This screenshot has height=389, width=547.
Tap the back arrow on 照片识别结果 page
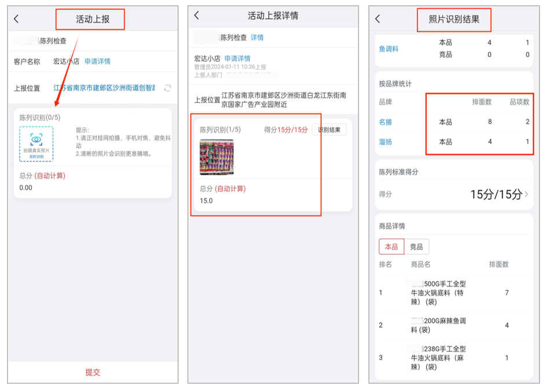pos(379,19)
